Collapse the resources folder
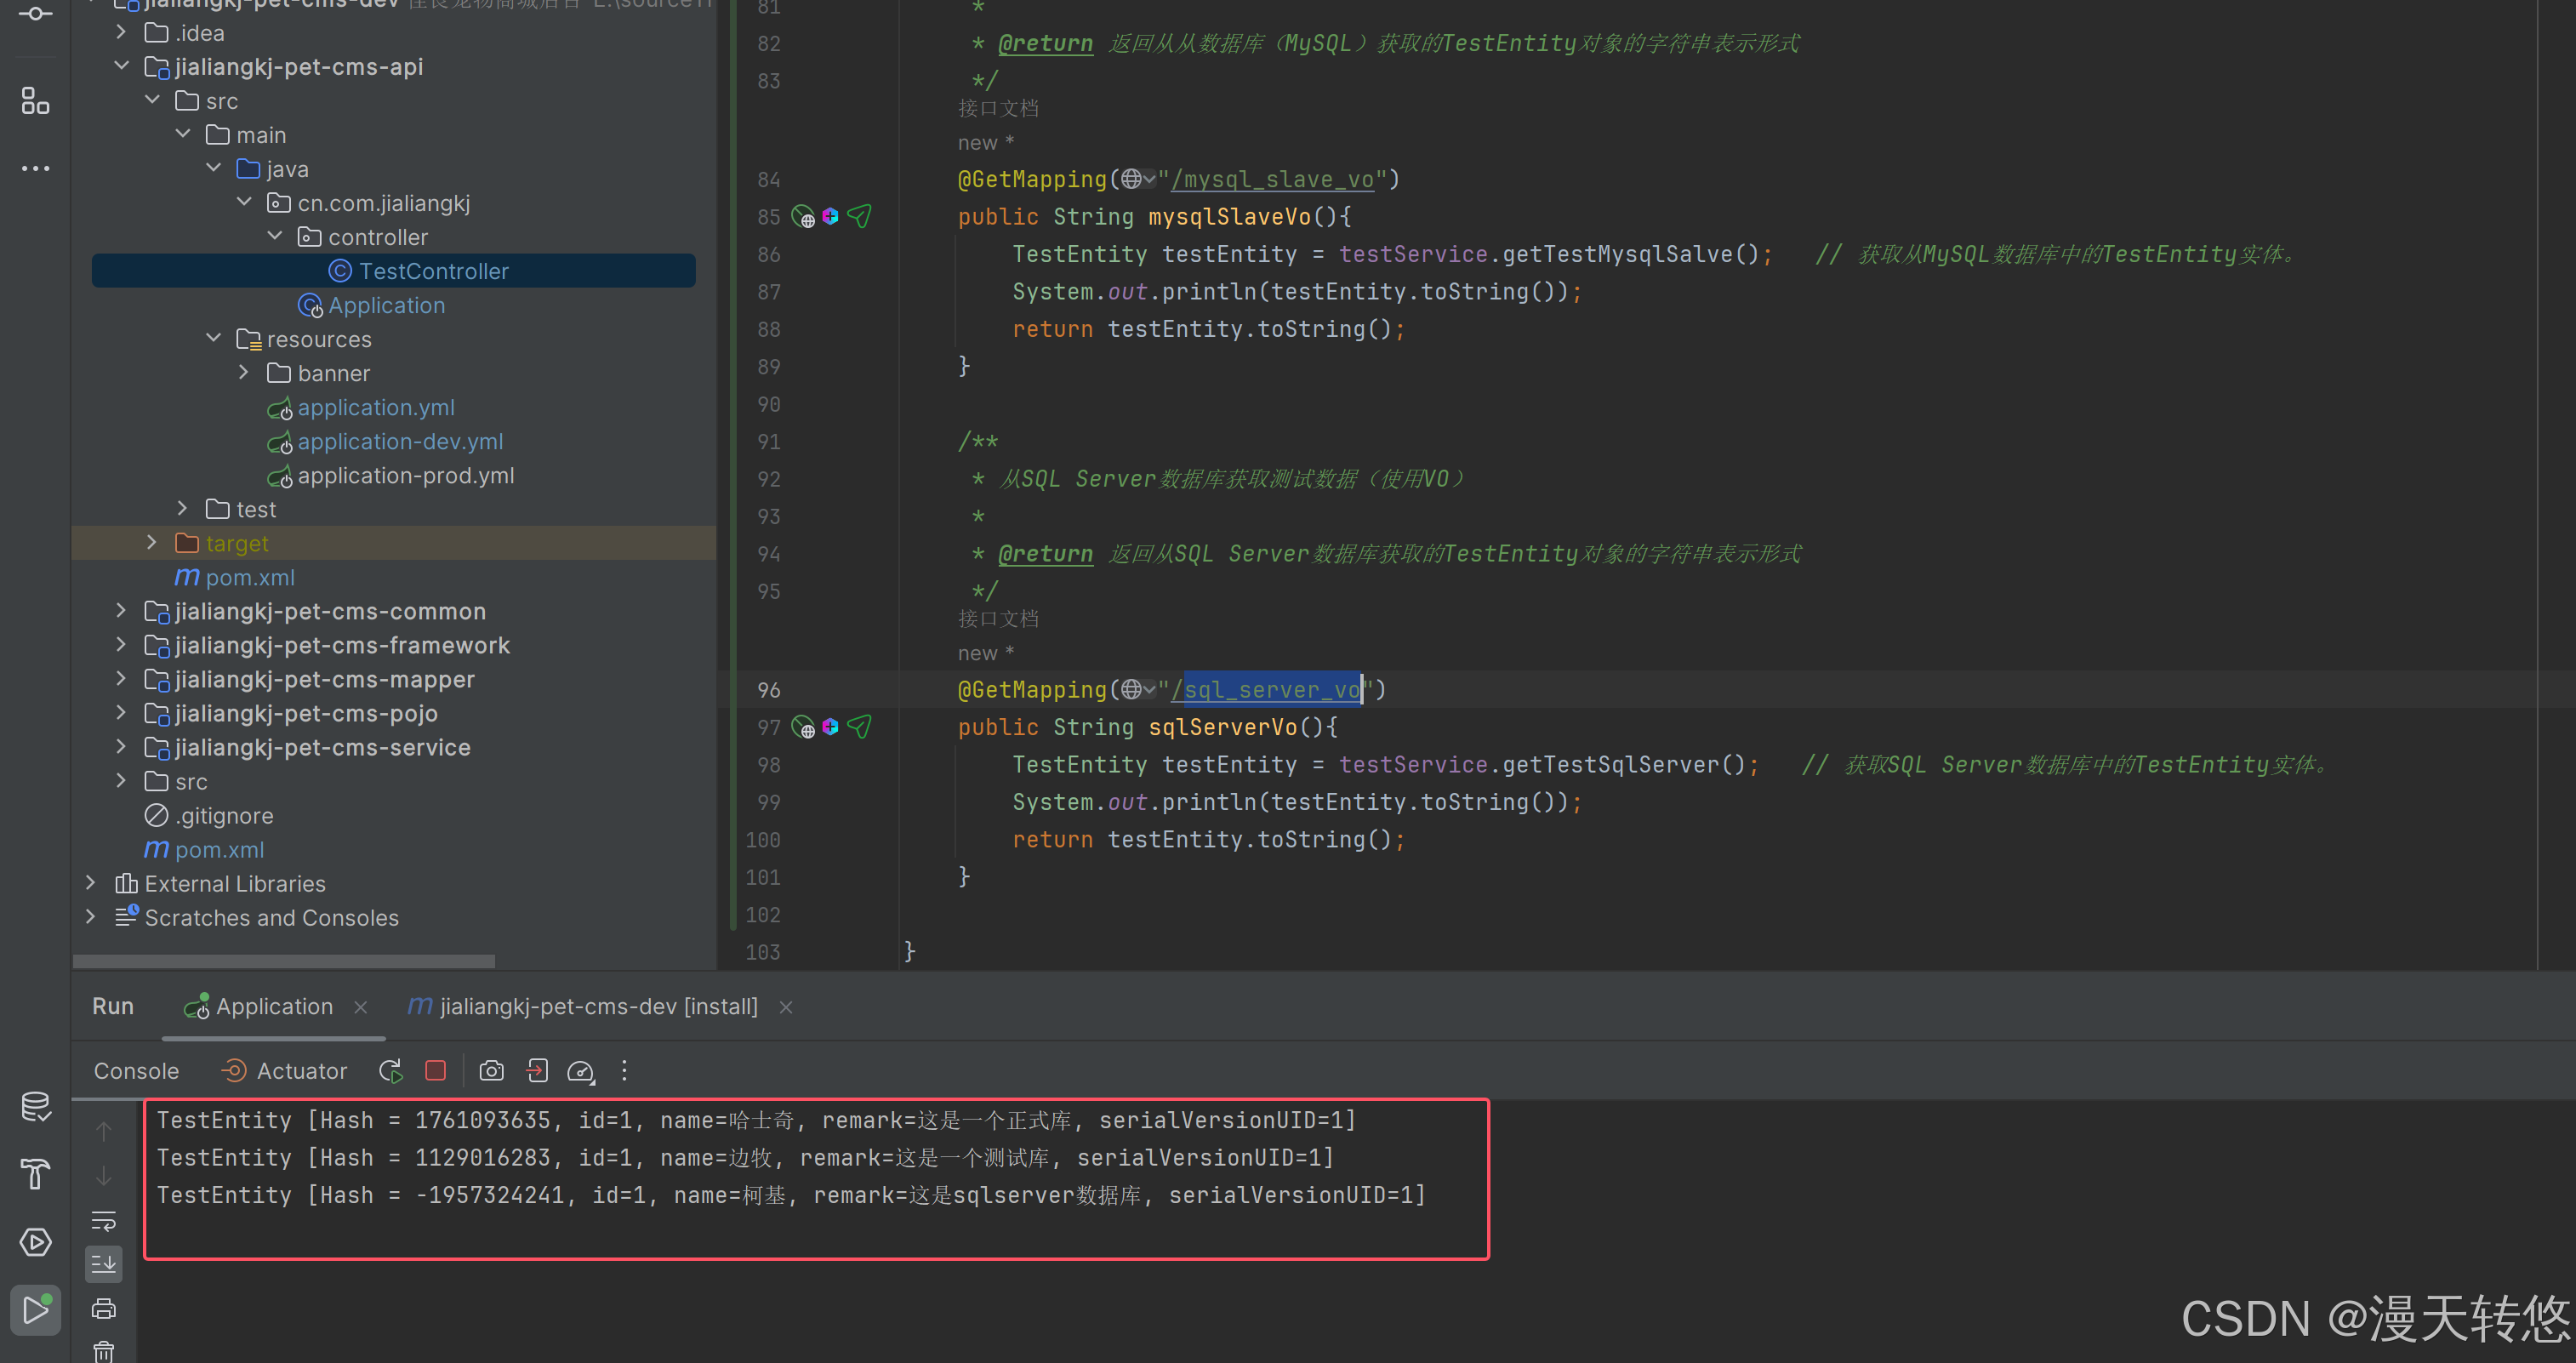2576x1363 pixels. point(213,339)
